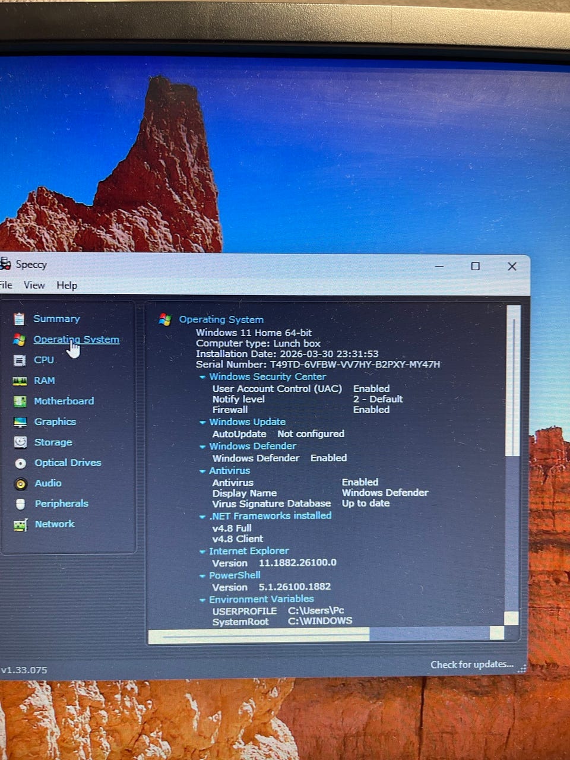Open the Summary section
This screenshot has width=570, height=760.
click(56, 319)
